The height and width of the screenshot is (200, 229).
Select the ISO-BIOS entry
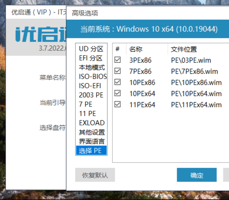(91, 77)
